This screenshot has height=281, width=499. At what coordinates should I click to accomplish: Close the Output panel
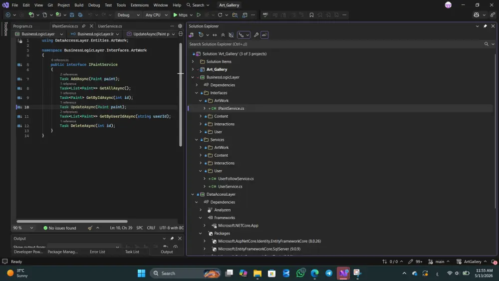pyautogui.click(x=180, y=239)
